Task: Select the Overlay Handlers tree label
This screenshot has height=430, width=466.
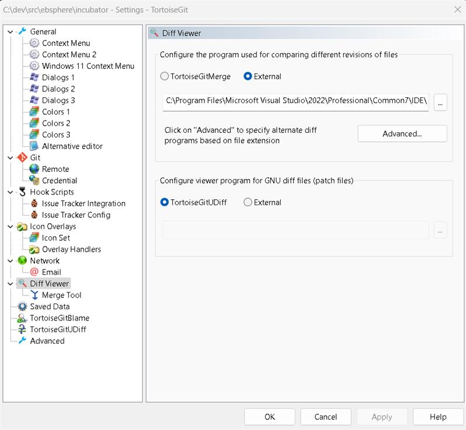Action: pos(71,249)
